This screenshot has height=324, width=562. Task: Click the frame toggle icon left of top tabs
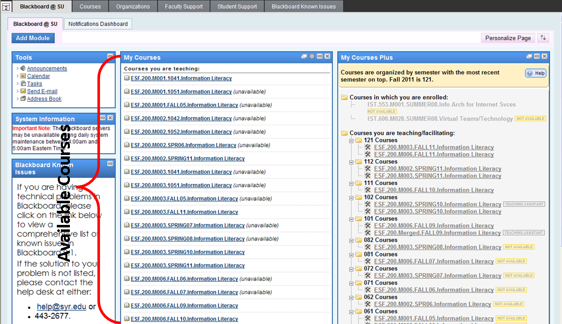click(6, 7)
